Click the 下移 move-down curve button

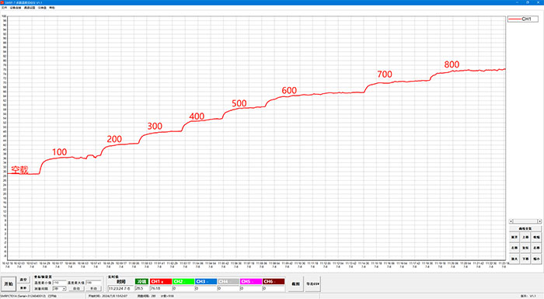pyautogui.click(x=525, y=259)
